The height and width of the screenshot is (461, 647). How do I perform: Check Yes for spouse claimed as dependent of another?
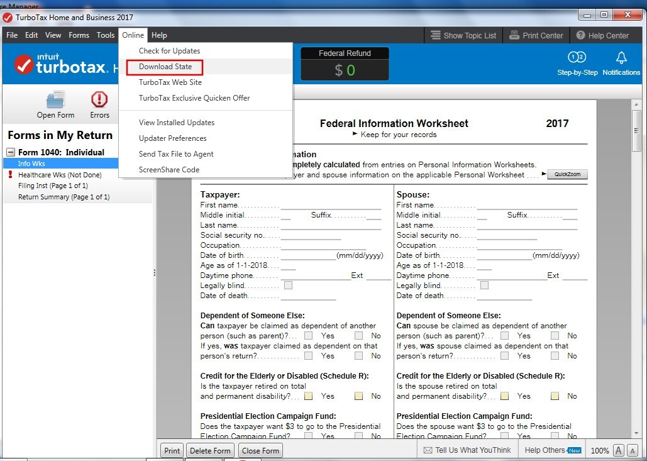click(504, 336)
